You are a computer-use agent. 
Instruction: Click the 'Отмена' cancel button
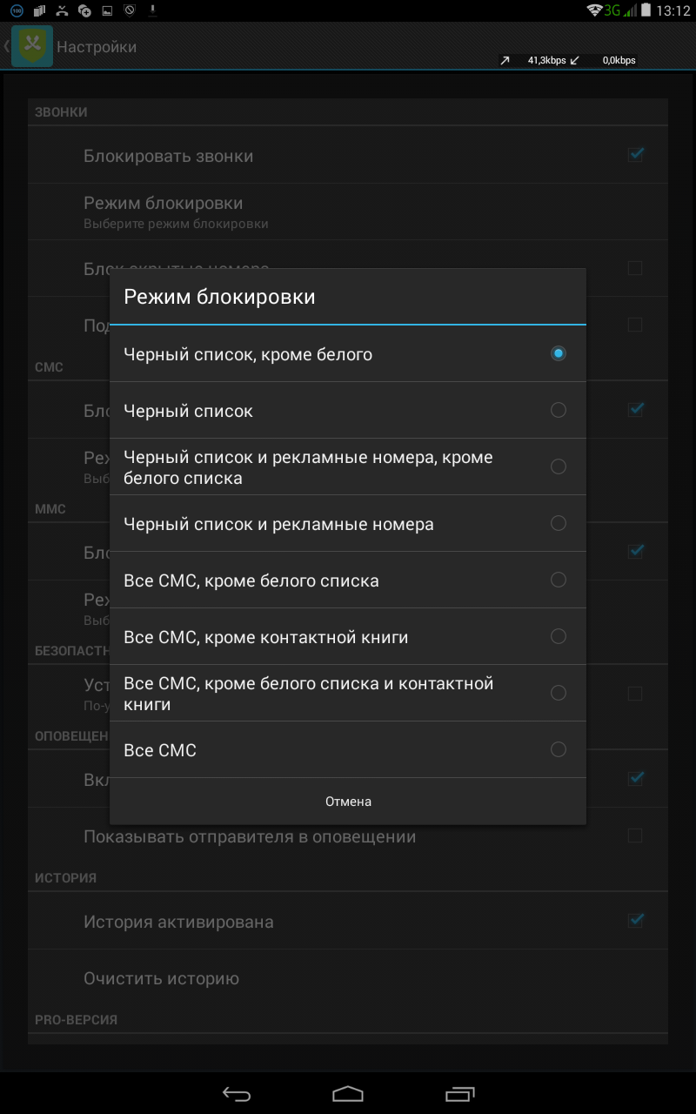(348, 802)
